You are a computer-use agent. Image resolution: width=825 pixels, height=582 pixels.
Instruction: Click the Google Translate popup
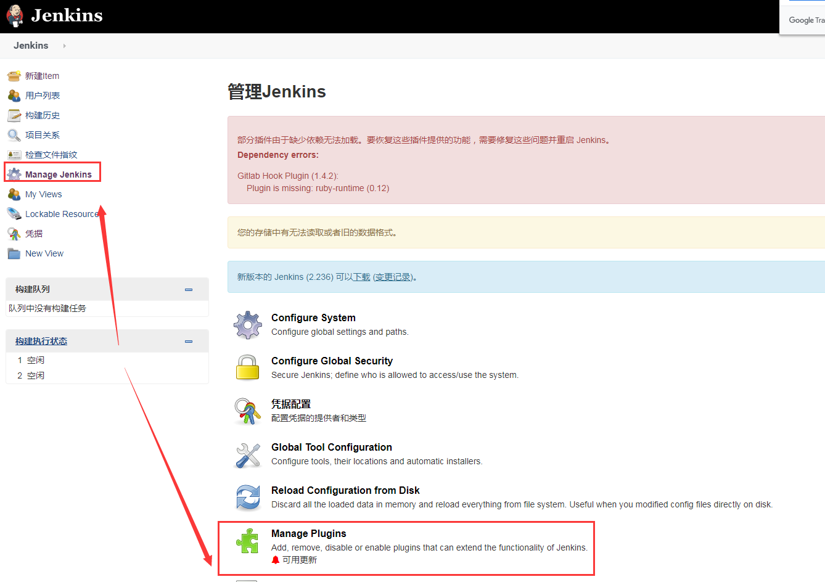pyautogui.click(x=802, y=17)
